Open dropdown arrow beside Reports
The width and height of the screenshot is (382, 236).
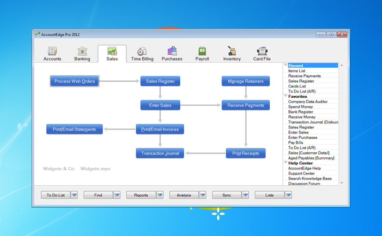160,195
